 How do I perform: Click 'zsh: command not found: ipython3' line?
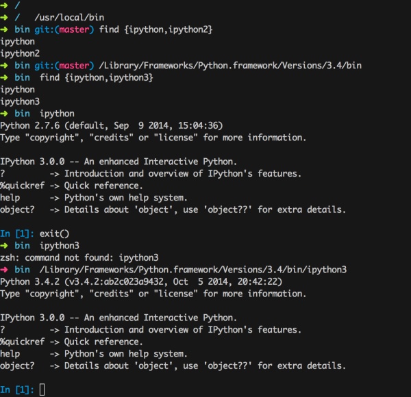[x=79, y=257]
